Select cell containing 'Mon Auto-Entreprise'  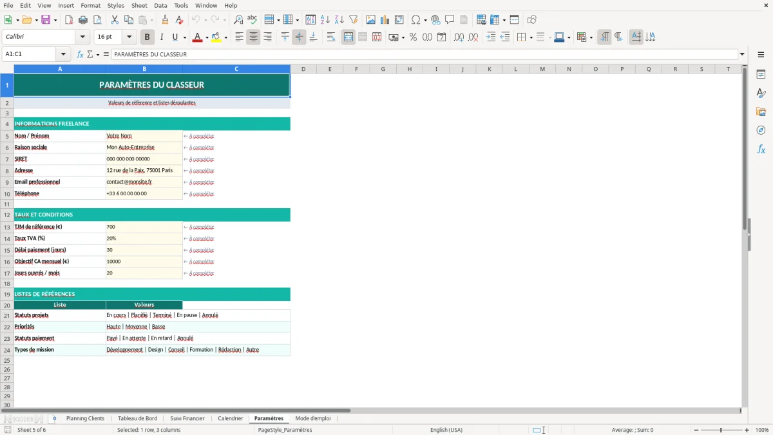coord(144,148)
